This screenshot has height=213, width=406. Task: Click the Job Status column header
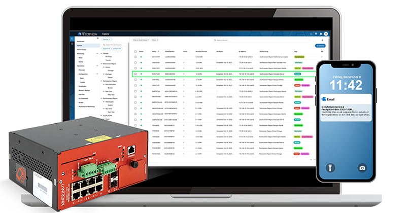coord(220,52)
